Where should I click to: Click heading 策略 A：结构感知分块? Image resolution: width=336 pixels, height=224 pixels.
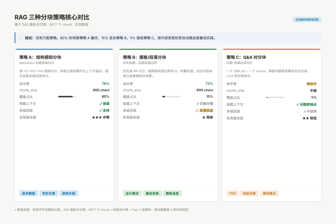(40, 57)
